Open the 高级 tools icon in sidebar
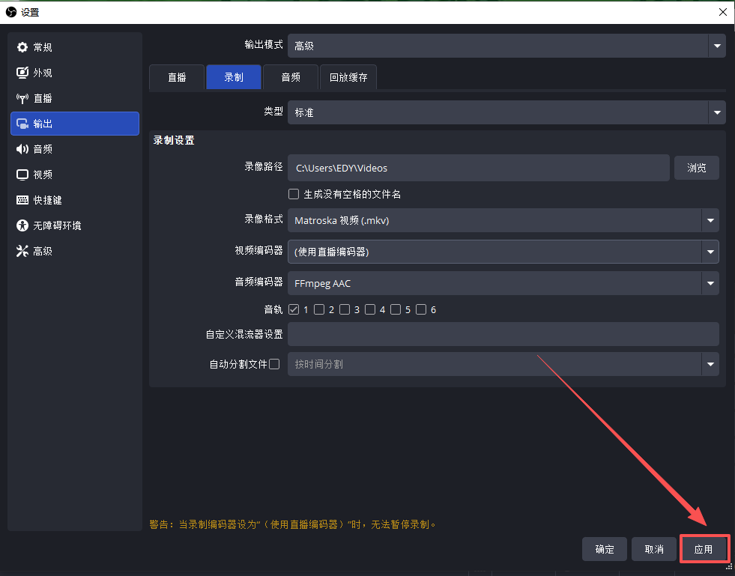 [22, 251]
